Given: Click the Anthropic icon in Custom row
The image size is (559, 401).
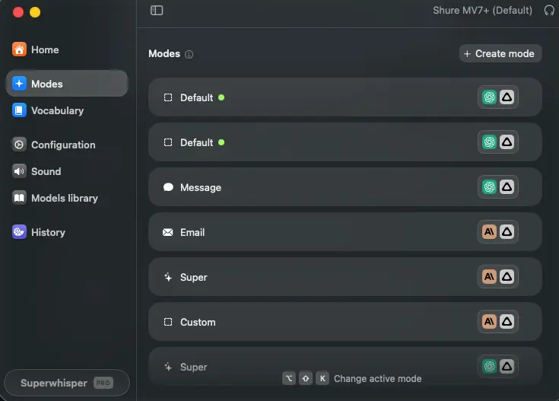Looking at the screenshot, I should click(489, 322).
